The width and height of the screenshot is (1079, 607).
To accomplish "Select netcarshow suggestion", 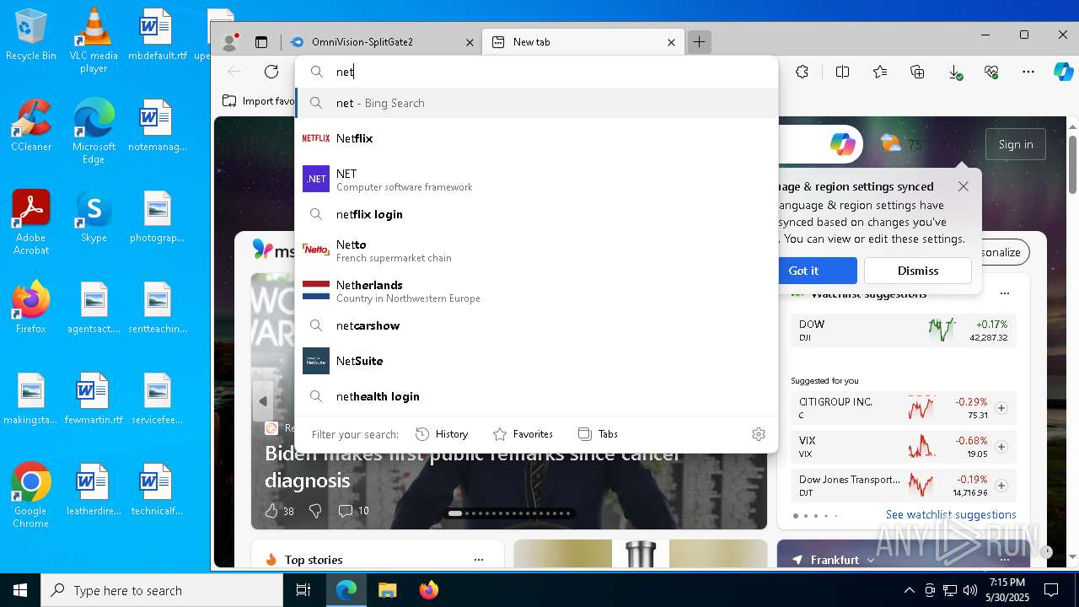I will 536,325.
